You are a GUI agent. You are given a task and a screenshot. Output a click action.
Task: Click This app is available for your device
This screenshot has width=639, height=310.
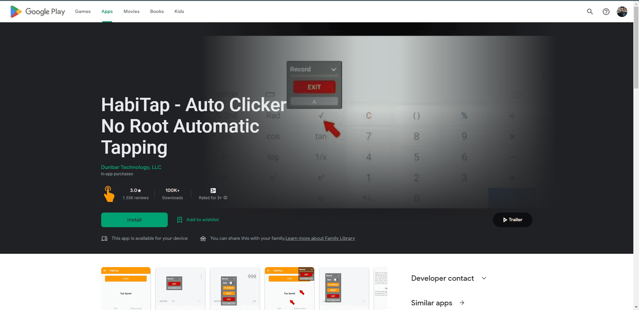pyautogui.click(x=149, y=238)
